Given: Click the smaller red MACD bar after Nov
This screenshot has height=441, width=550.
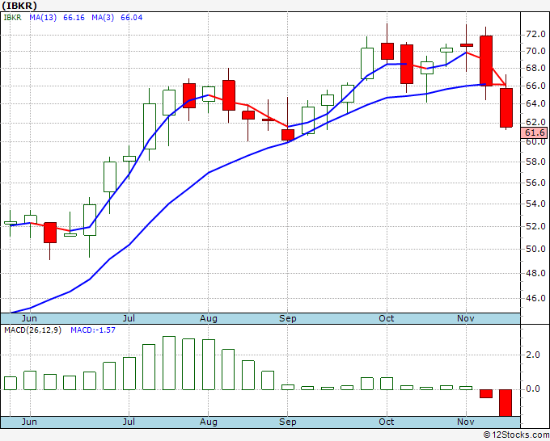Looking at the screenshot, I should click(x=486, y=393).
